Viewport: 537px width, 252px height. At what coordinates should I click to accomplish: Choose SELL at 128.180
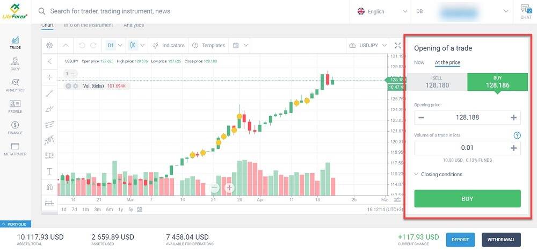pyautogui.click(x=437, y=82)
